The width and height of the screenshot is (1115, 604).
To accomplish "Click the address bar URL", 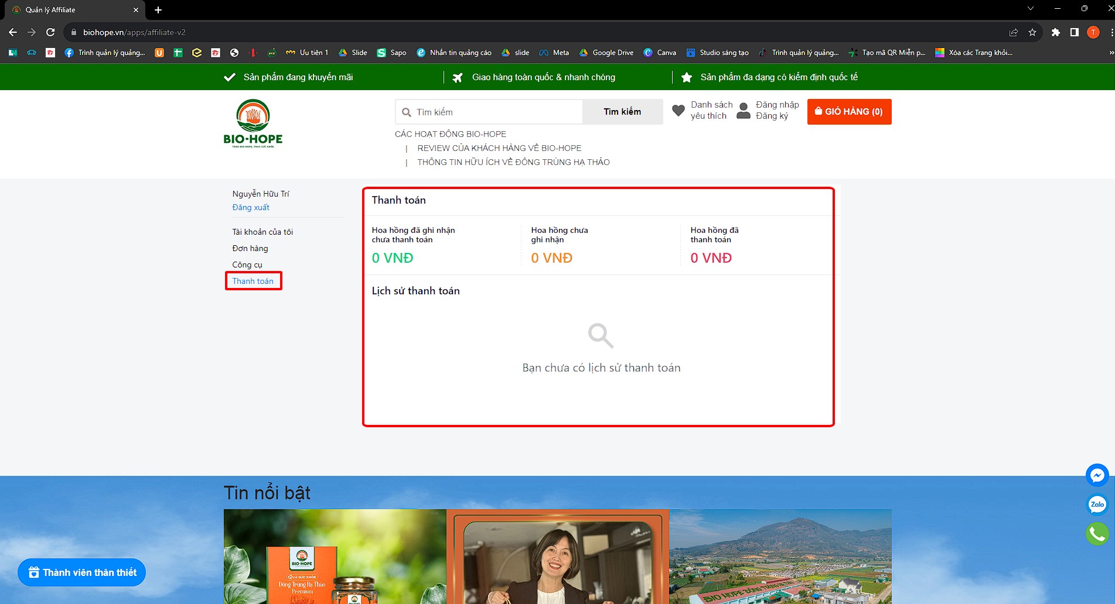I will [134, 32].
